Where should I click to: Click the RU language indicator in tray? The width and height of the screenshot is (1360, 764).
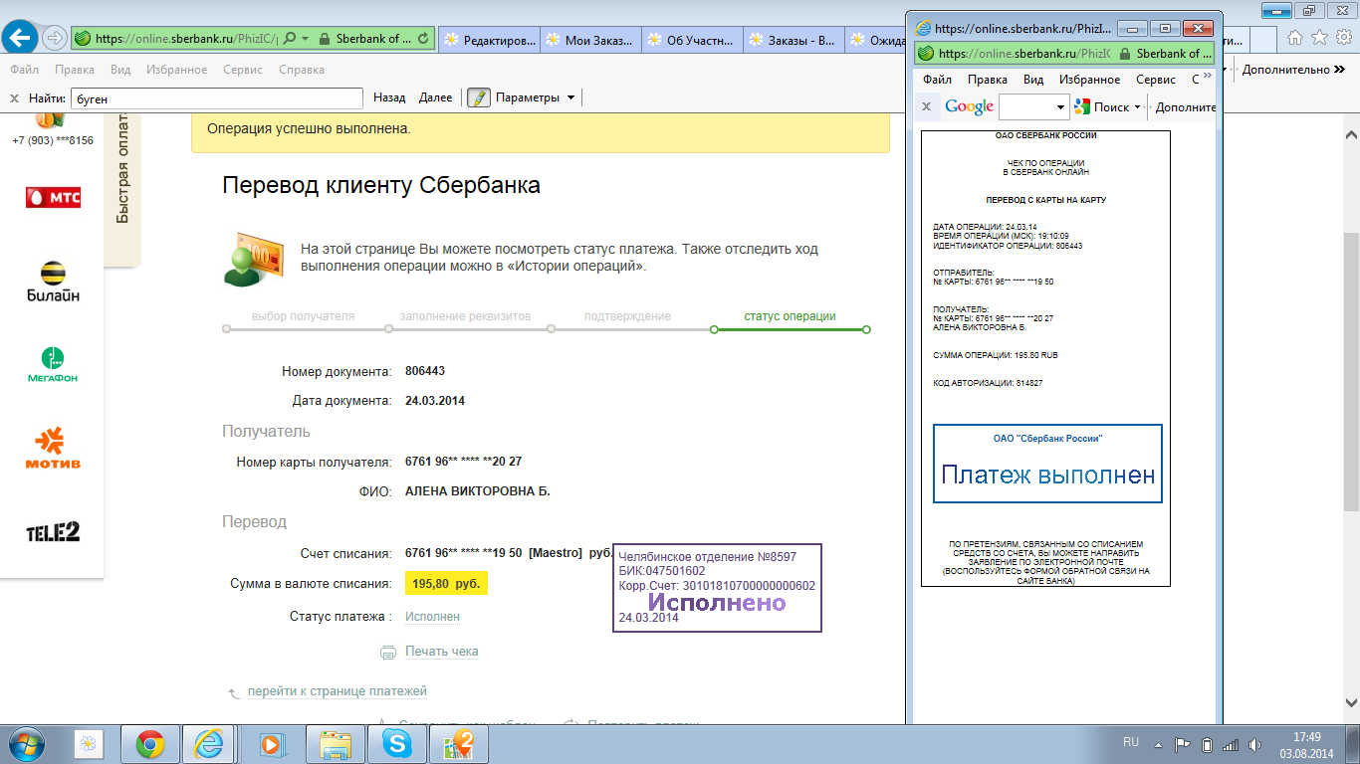[1131, 742]
